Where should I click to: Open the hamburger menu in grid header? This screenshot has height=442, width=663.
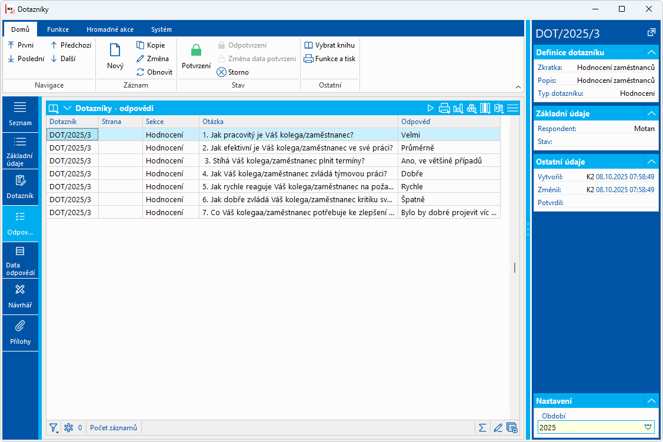click(512, 108)
